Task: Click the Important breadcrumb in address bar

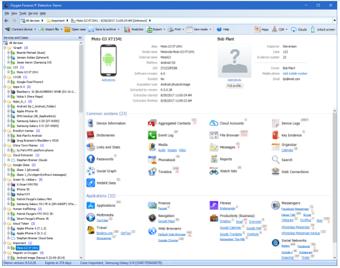Action: point(58,21)
